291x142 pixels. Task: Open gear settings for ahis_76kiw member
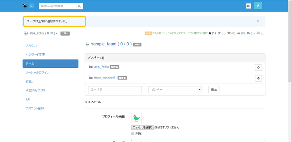point(258,67)
